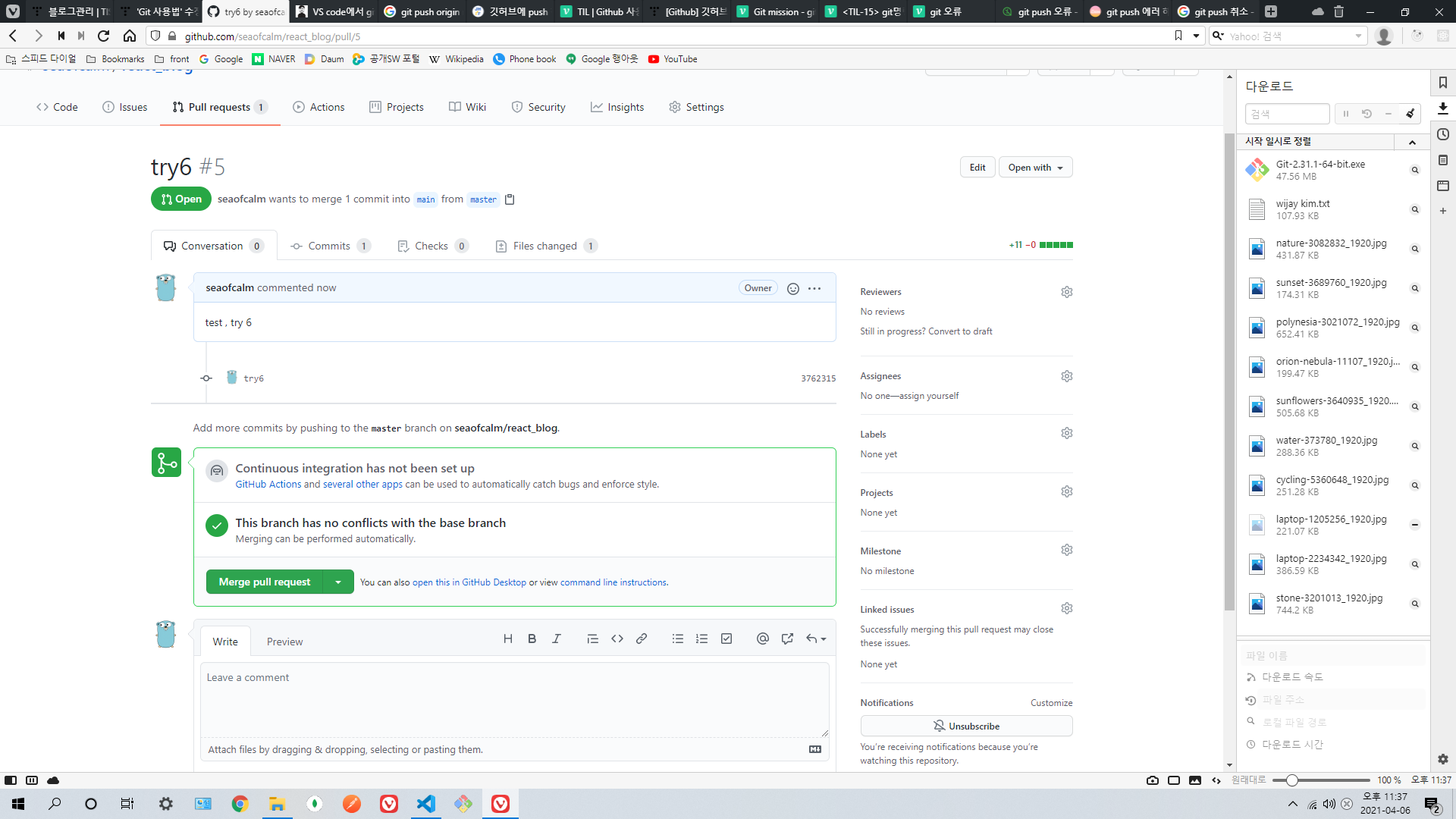
Task: Open the Code tab
Action: pyautogui.click(x=57, y=107)
